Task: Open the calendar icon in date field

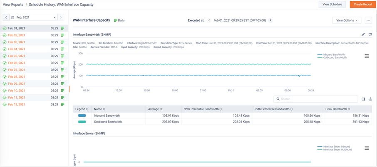Action: point(13,17)
